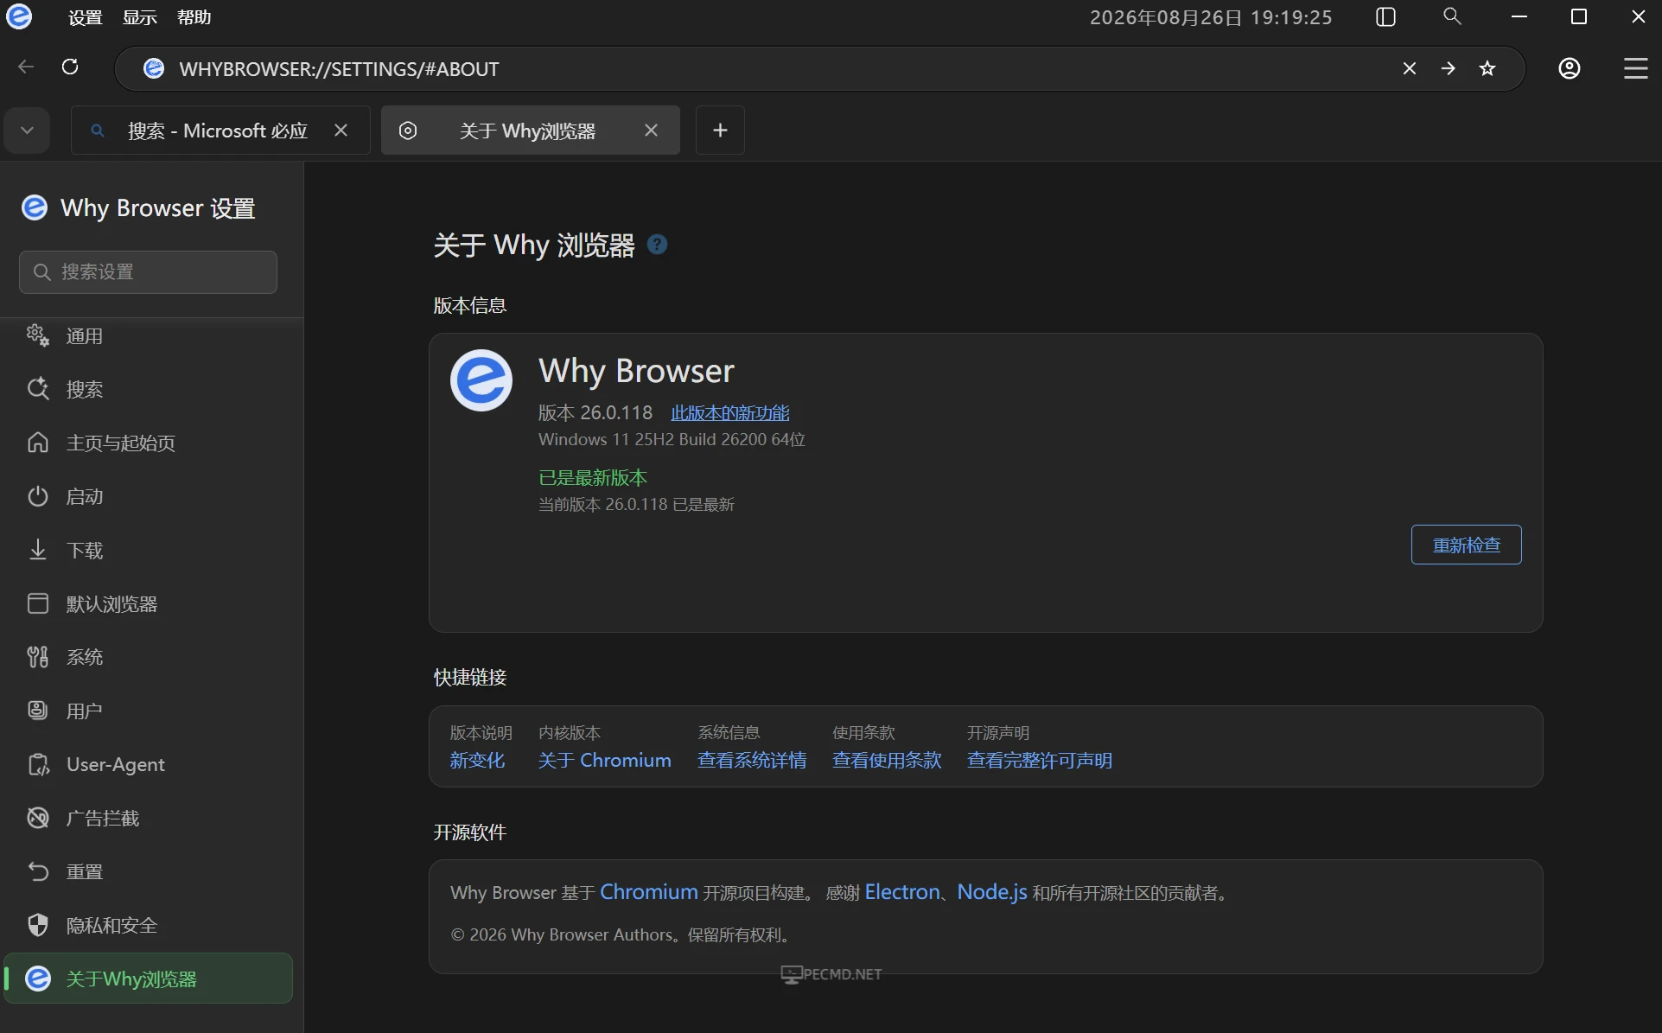This screenshot has height=1033, width=1662.
Task: Select the 关于 Why浏览器 tab
Action: coord(531,131)
